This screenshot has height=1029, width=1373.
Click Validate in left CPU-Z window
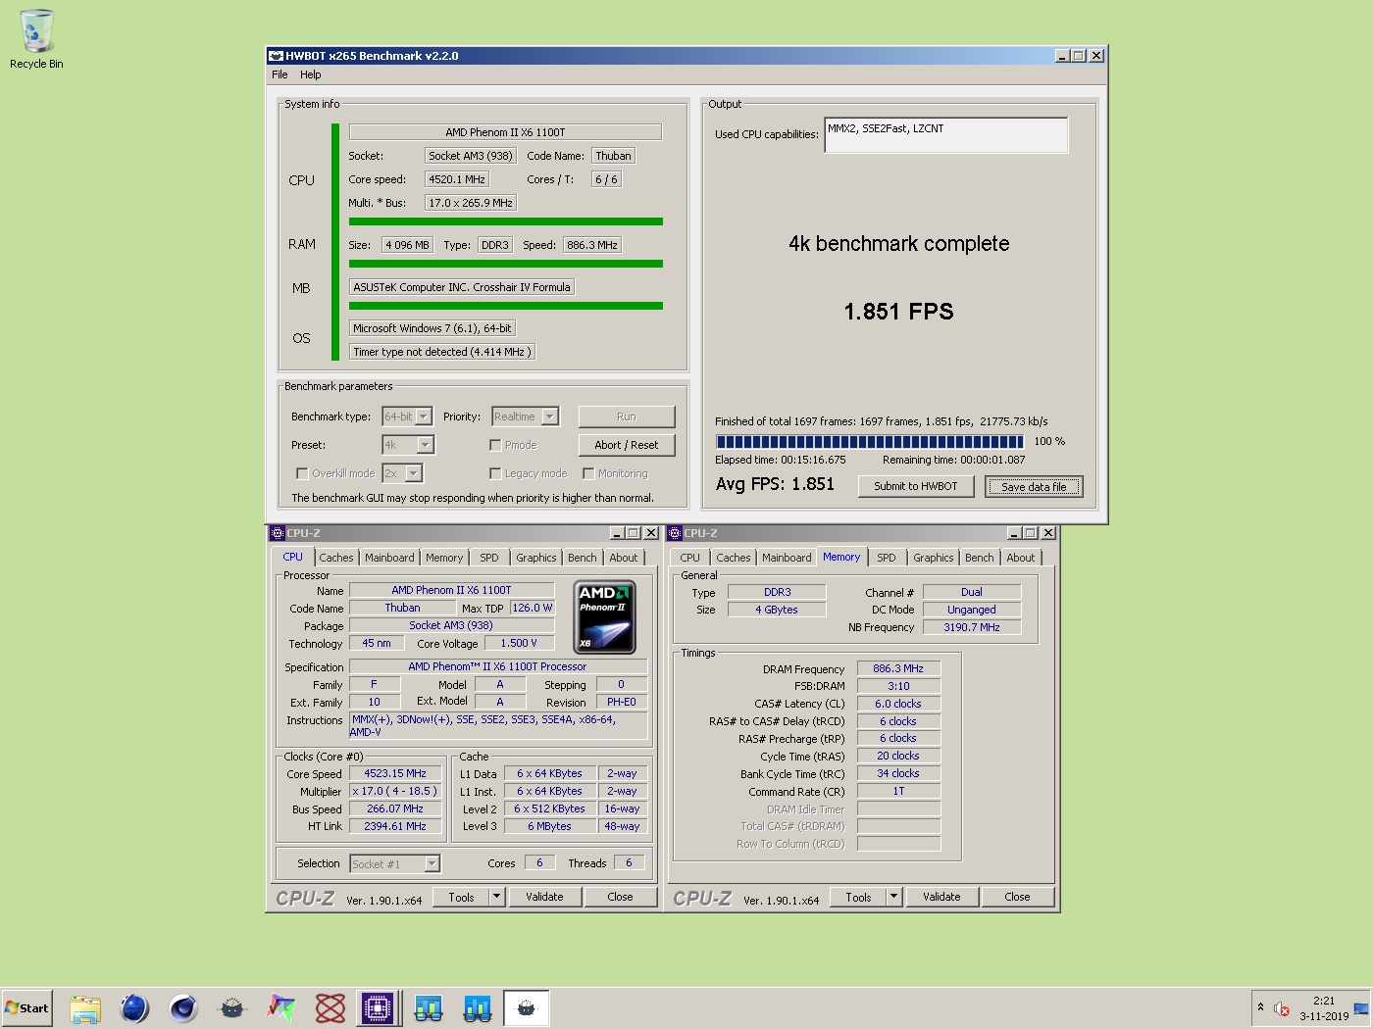544,897
